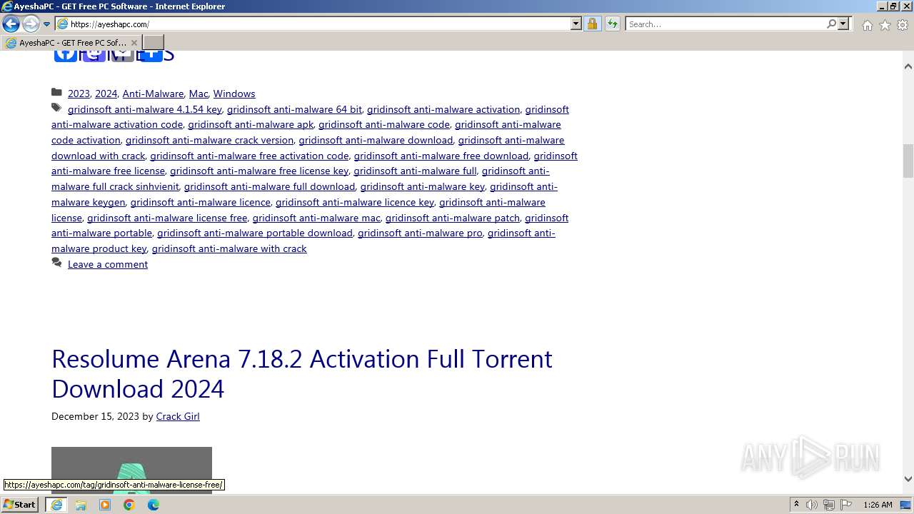This screenshot has width=914, height=514.
Task: Click the Facebook share icon
Action: tap(65, 56)
